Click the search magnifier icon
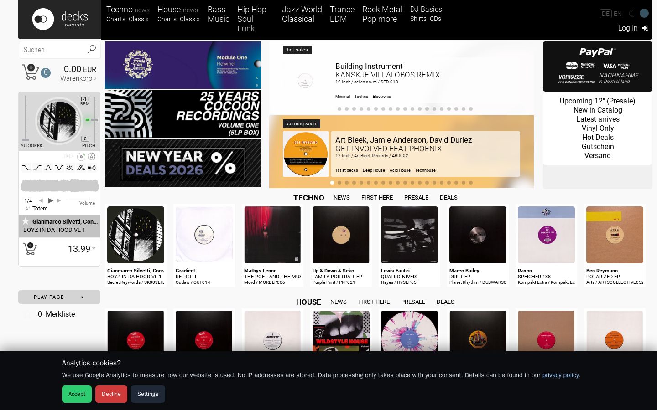 pos(91,49)
